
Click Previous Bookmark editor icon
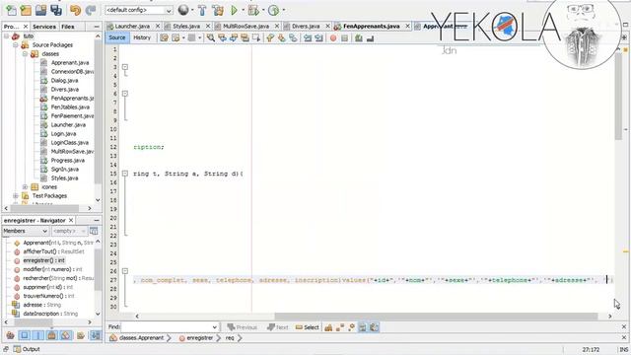tap(270, 37)
